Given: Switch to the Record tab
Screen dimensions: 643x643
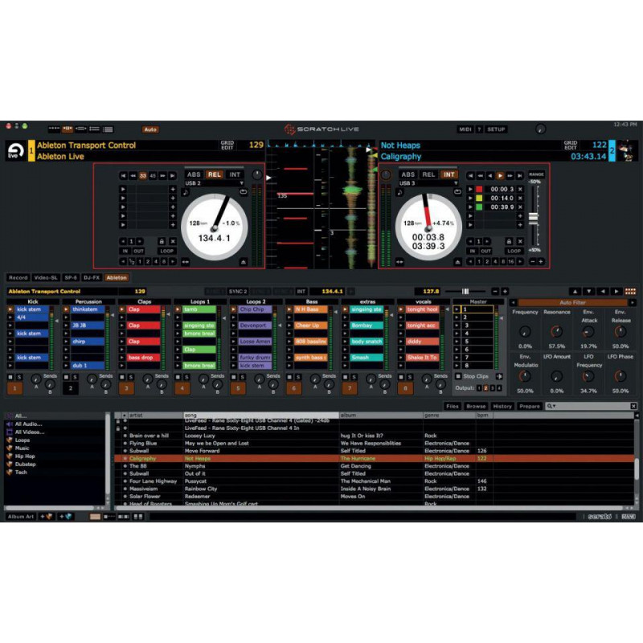Looking at the screenshot, I should click(18, 277).
